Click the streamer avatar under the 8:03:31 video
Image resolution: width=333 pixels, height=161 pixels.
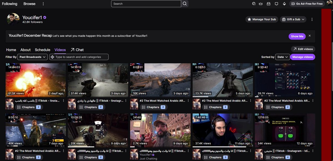pyautogui.click(x=134, y=104)
